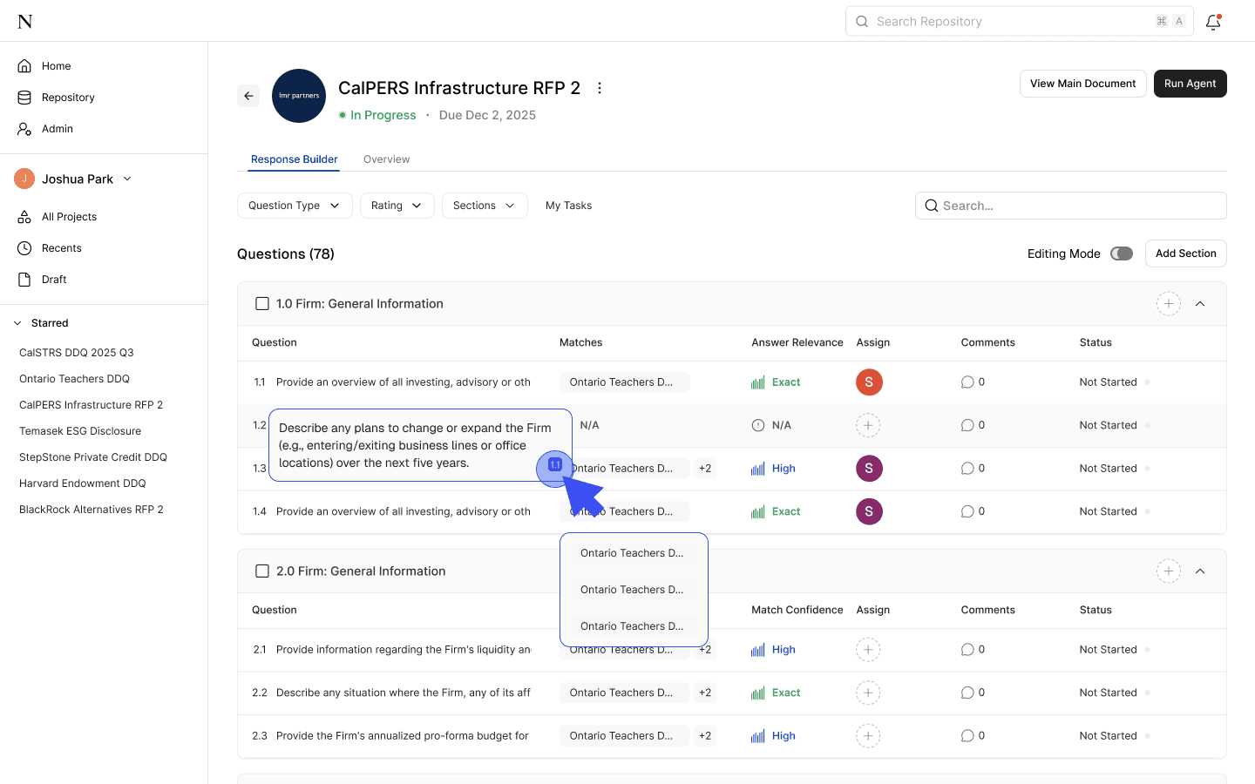Open comments on question 1.2

pyautogui.click(x=973, y=425)
